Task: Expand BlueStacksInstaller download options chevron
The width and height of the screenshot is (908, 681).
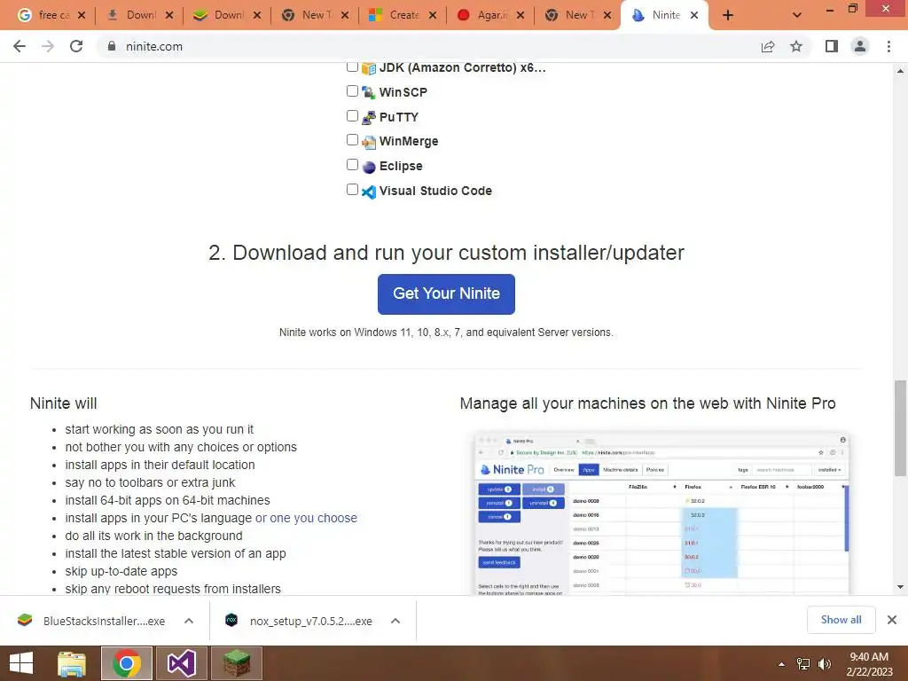Action: click(189, 621)
